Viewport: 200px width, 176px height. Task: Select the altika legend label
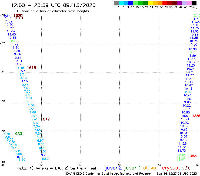pyautogui.click(x=149, y=168)
